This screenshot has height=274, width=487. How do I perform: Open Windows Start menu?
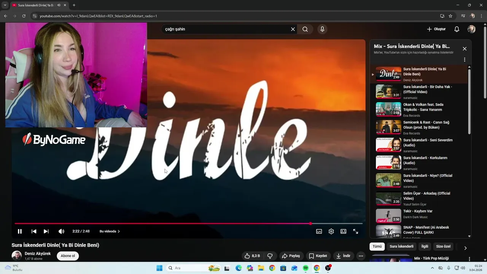click(x=159, y=268)
